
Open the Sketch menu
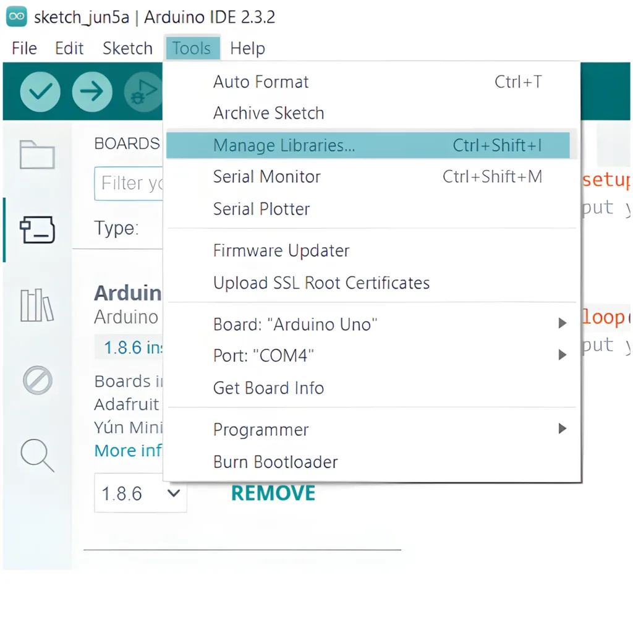coord(127,48)
